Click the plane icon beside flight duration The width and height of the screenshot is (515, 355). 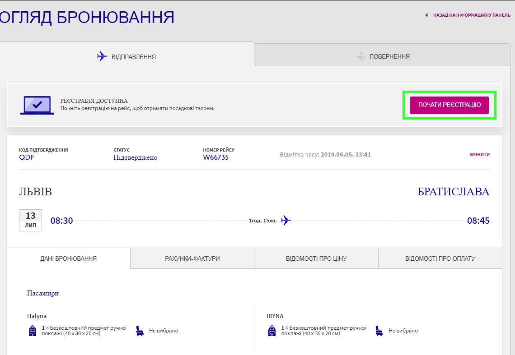point(286,220)
